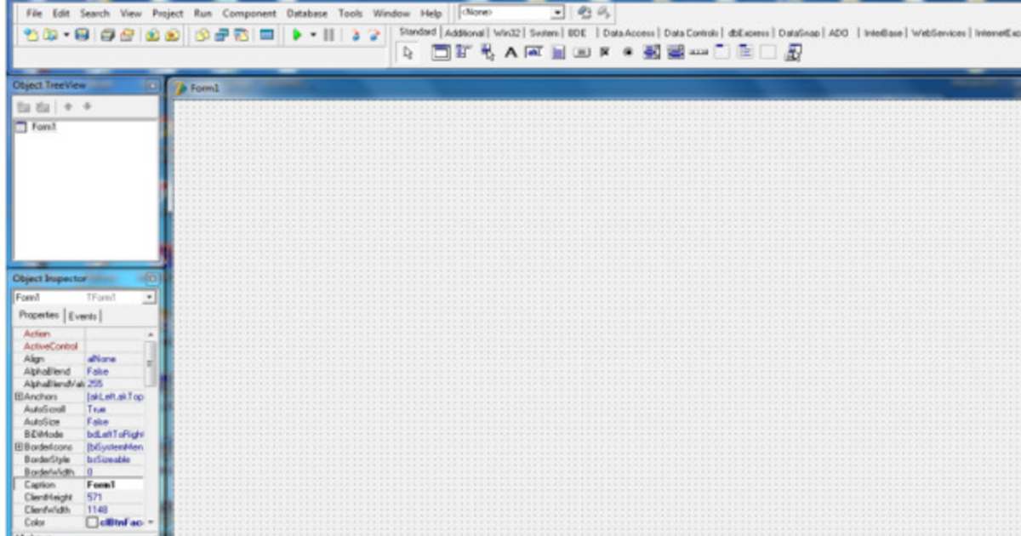
Task: Click the Caption property value field
Action: (115, 484)
